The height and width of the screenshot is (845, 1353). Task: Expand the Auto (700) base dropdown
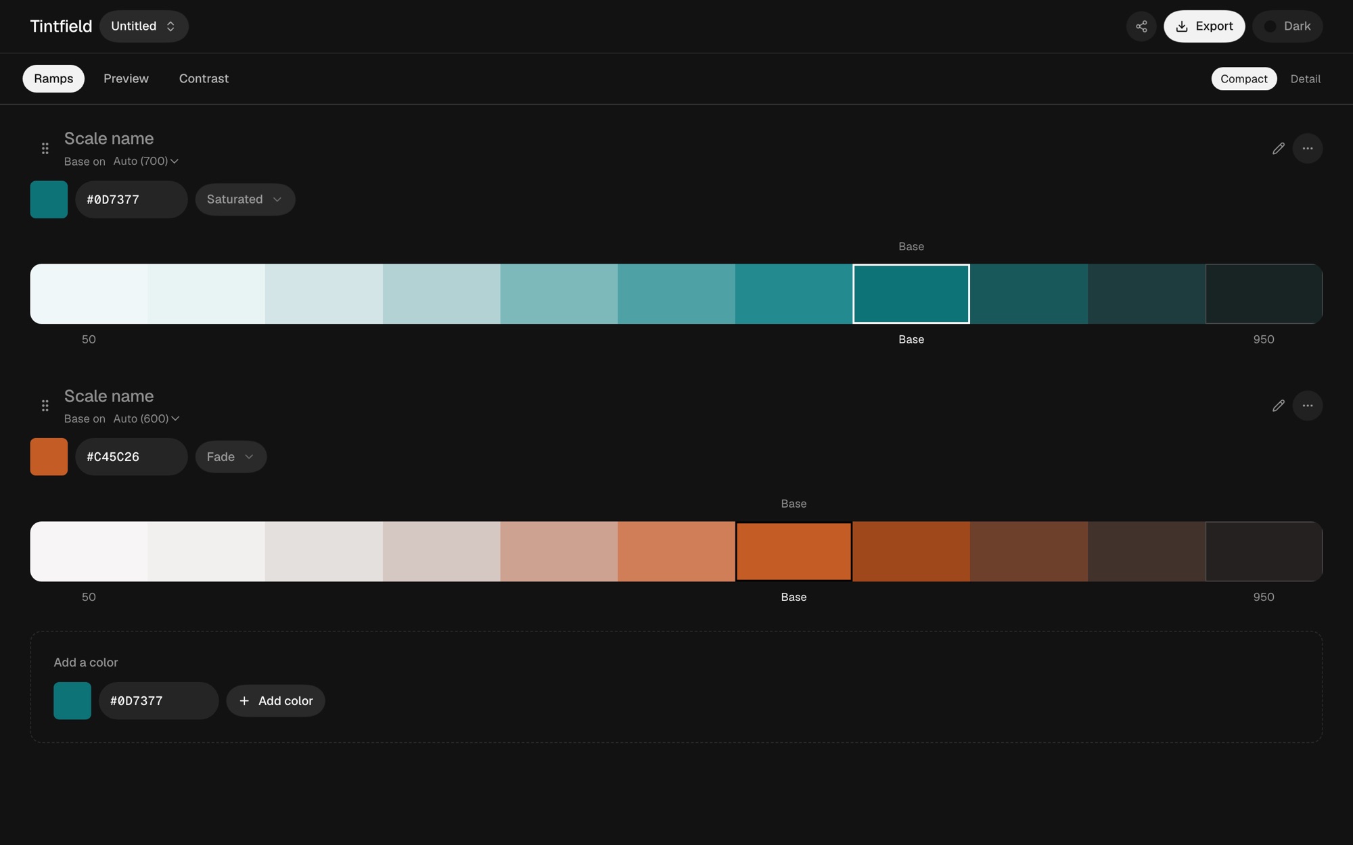point(145,161)
